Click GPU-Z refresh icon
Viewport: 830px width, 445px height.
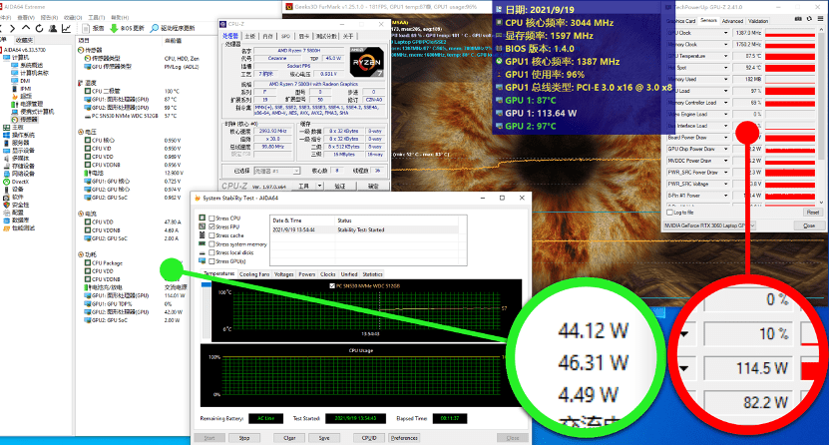809,19
